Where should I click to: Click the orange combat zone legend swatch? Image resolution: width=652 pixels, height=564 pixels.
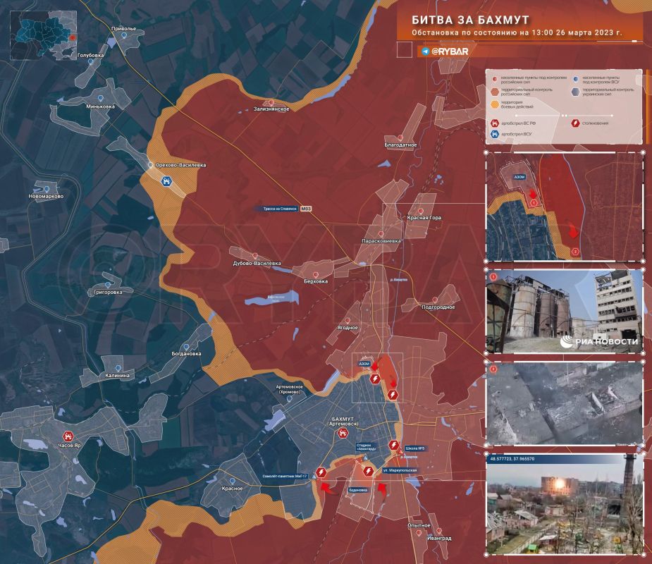[x=494, y=104]
